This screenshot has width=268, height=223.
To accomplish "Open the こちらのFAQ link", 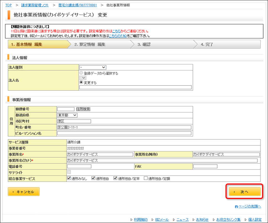I will (118, 36).
